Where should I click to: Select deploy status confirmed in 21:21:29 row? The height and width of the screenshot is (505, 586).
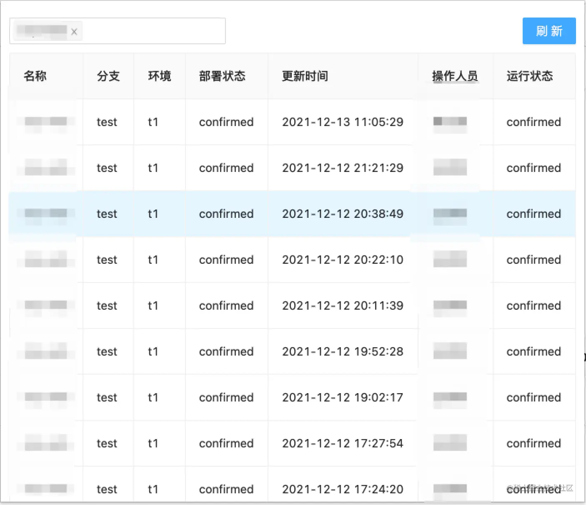point(226,168)
